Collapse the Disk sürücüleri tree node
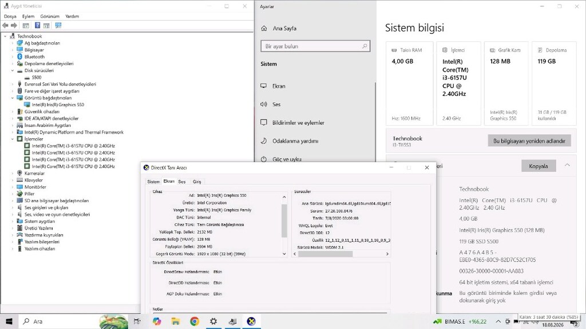 [13, 70]
